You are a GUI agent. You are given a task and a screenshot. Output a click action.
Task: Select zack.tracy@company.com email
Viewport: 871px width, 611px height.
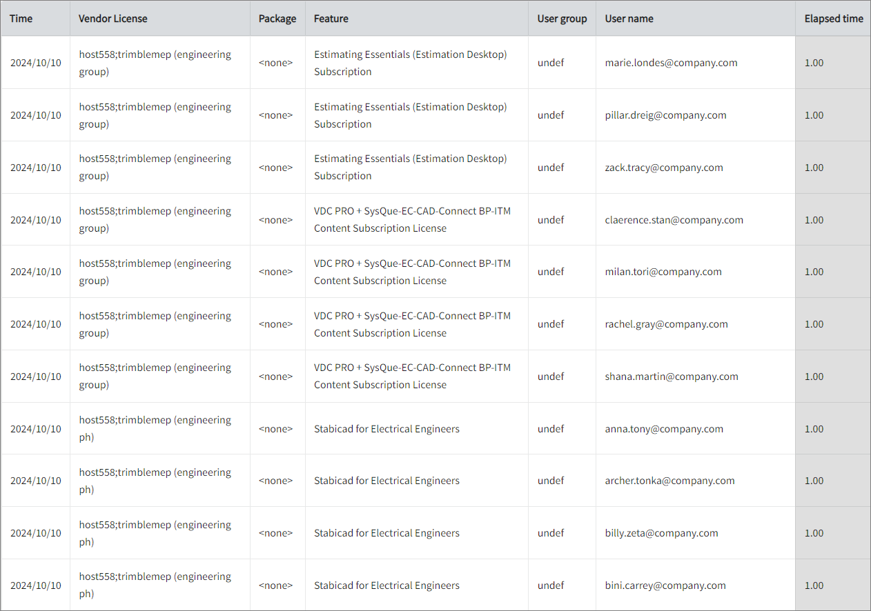664,167
